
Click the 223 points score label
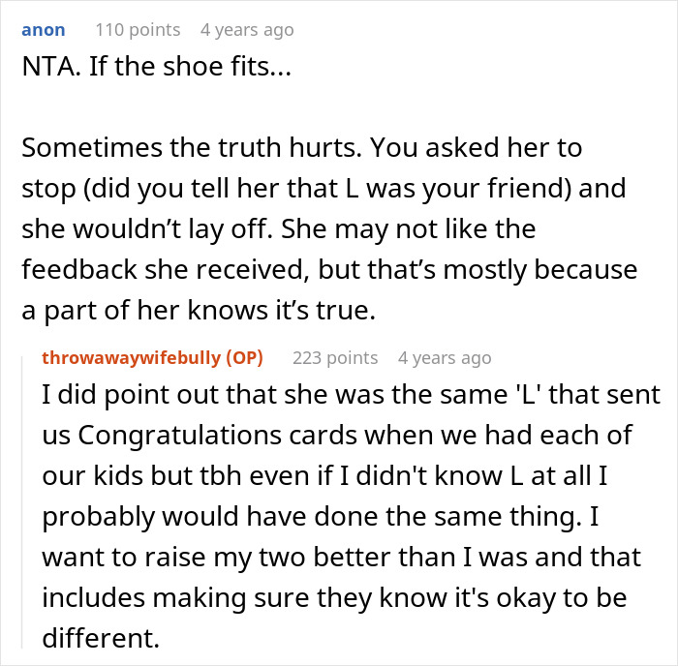coord(335,358)
